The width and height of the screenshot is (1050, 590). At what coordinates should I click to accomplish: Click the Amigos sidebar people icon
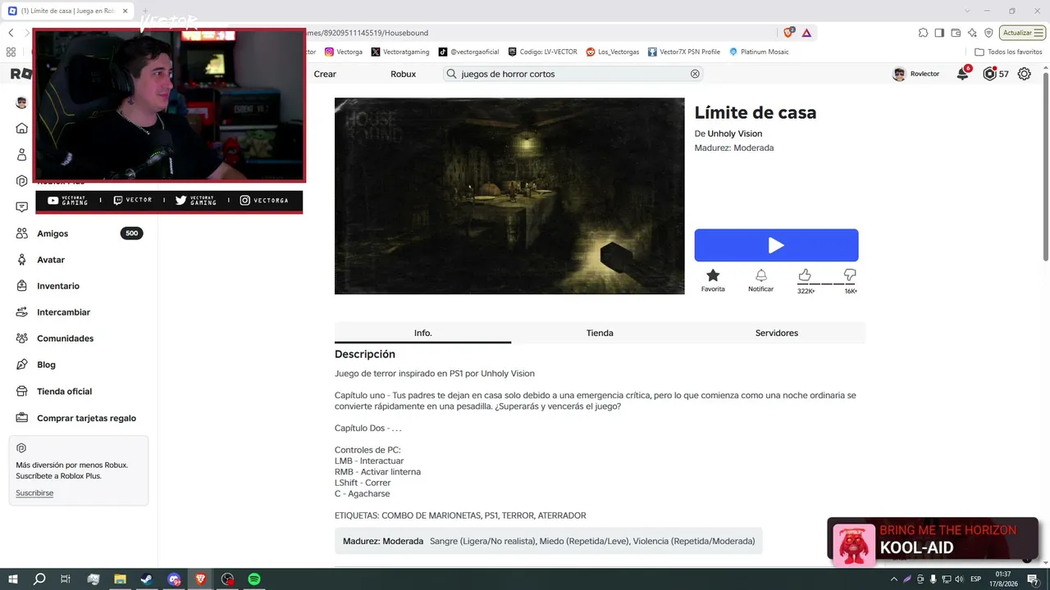(21, 234)
